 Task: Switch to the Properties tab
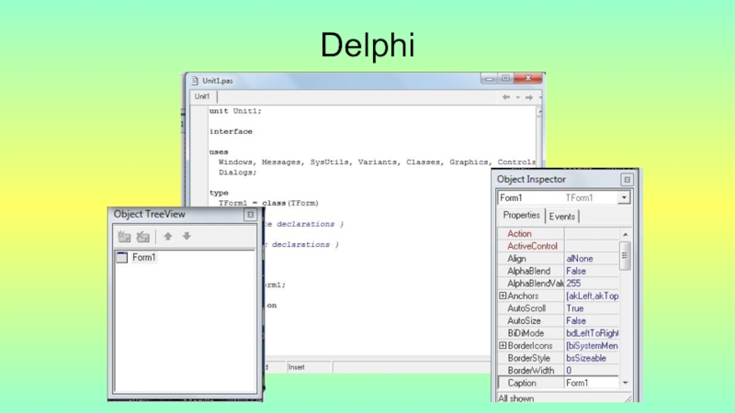pyautogui.click(x=521, y=216)
